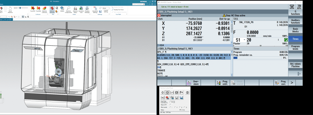Screen dimensions: 313x115
Task: Click the blue save-disk icon in Machine Control Panel
Action: click(x=181, y=98)
